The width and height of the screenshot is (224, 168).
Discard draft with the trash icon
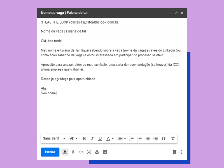point(174,152)
